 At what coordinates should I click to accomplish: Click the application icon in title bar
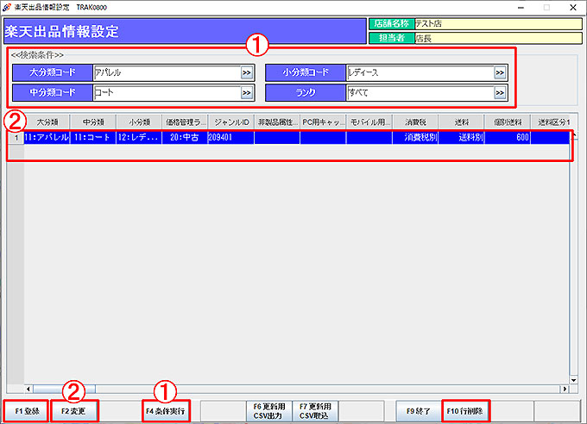click(x=8, y=6)
